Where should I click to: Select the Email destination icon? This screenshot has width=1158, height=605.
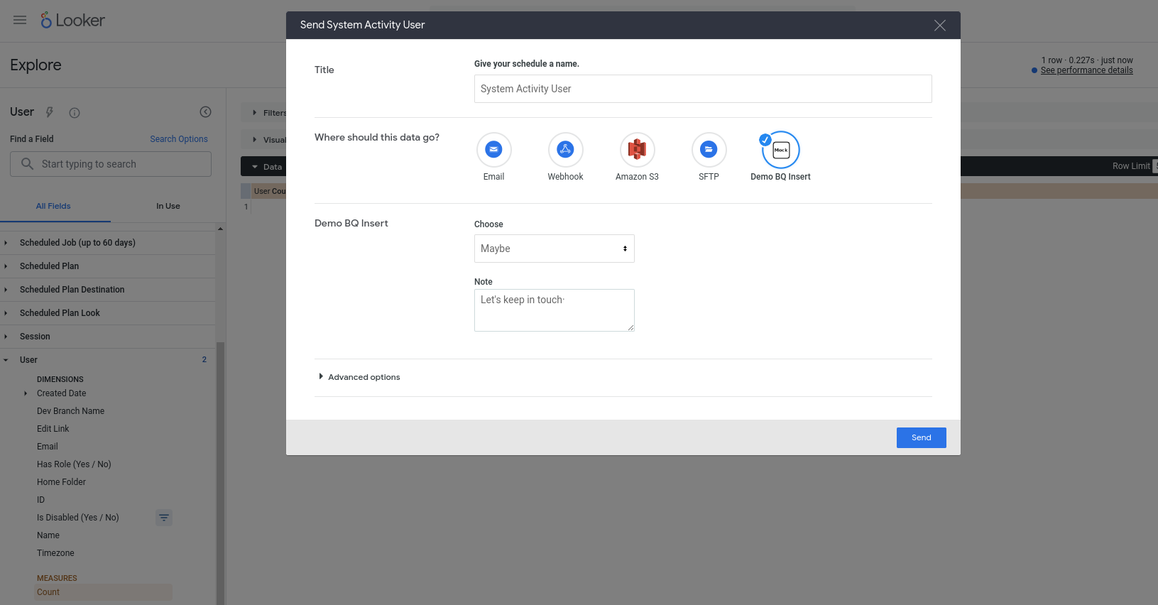coord(493,150)
